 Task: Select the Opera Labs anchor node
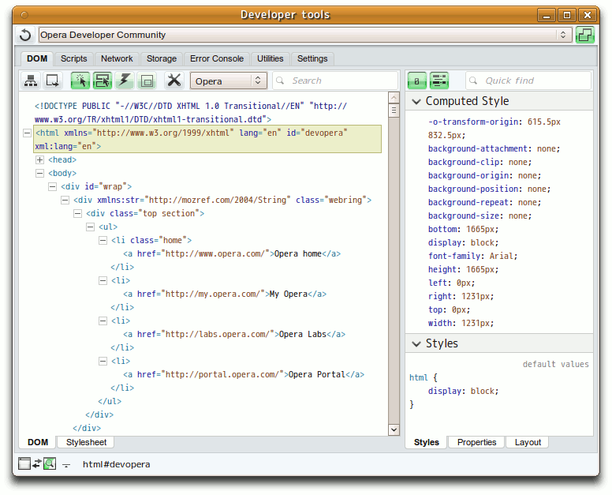234,335
